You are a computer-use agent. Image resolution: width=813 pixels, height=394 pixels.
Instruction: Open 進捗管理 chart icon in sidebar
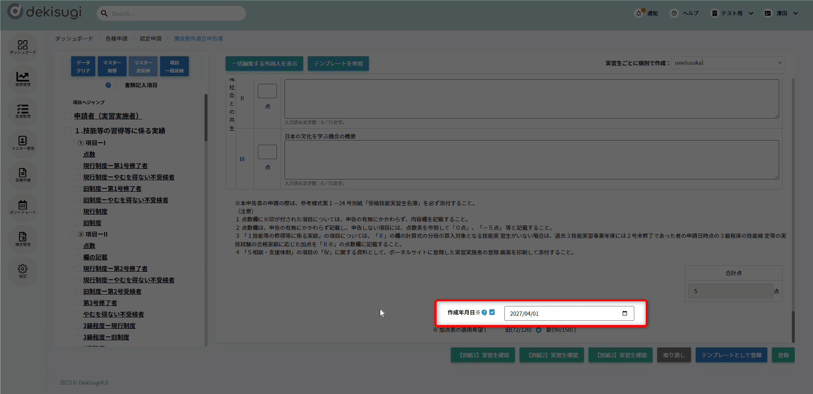(x=23, y=79)
